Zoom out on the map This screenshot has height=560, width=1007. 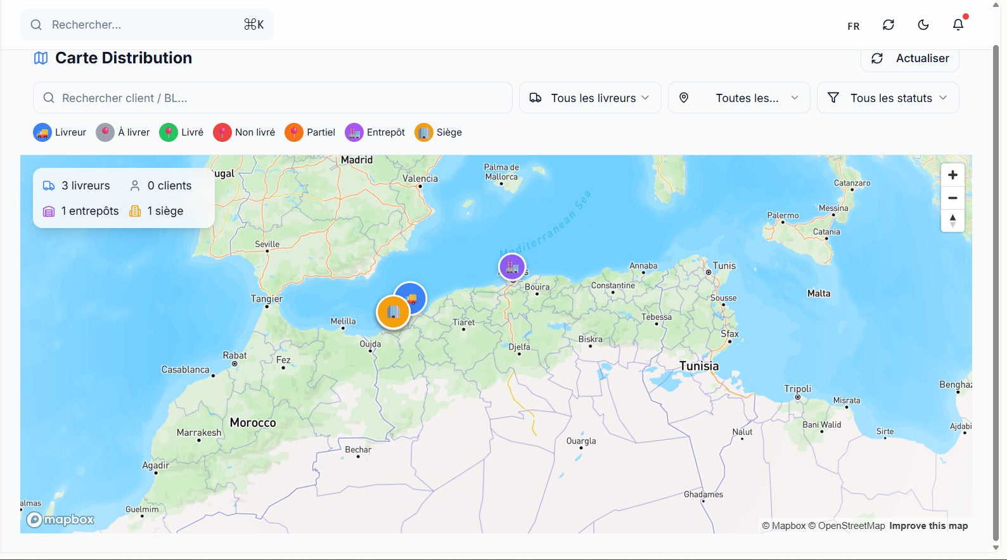(952, 198)
